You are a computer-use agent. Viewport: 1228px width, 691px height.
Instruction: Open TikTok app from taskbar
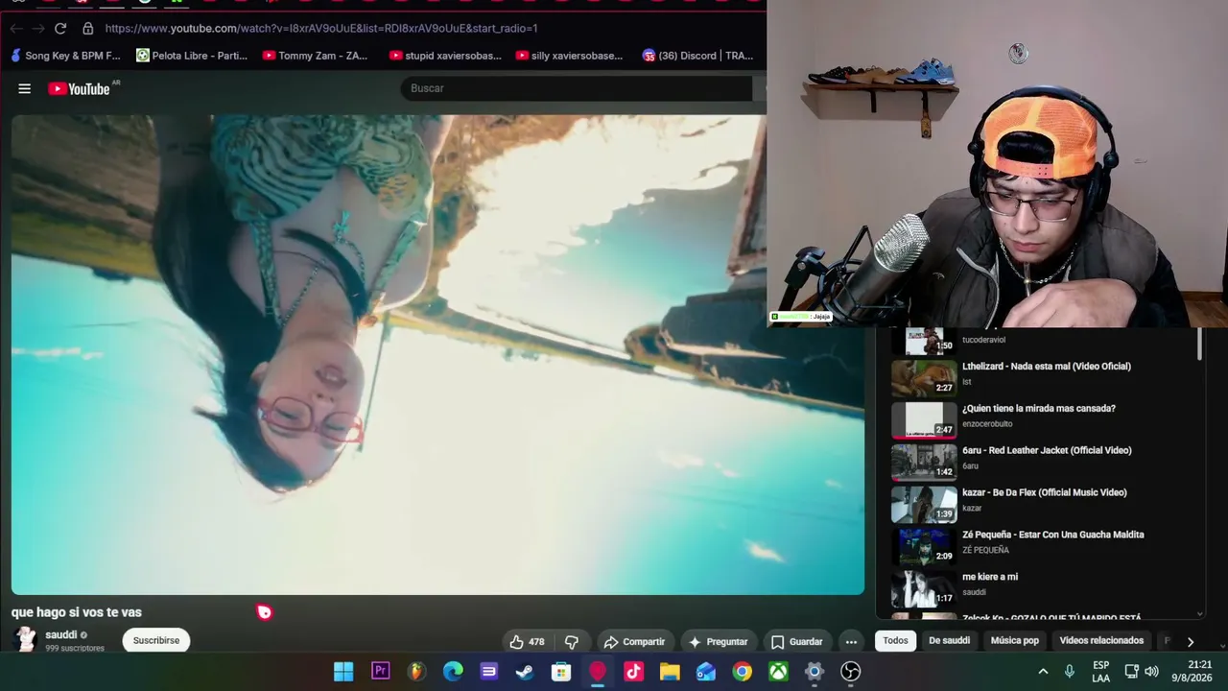click(x=633, y=672)
